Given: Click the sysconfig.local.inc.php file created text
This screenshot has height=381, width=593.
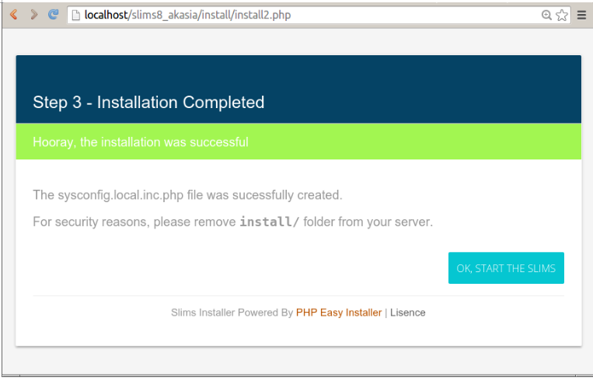Looking at the screenshot, I should 187,195.
